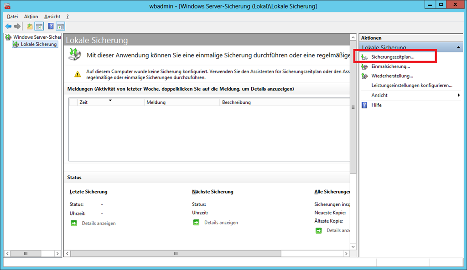
Task: Click the blue back arrow in toolbar
Action: (x=8, y=26)
